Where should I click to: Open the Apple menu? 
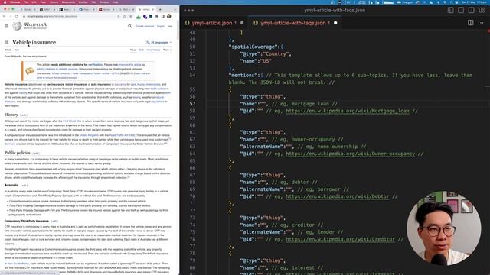coord(5,2)
